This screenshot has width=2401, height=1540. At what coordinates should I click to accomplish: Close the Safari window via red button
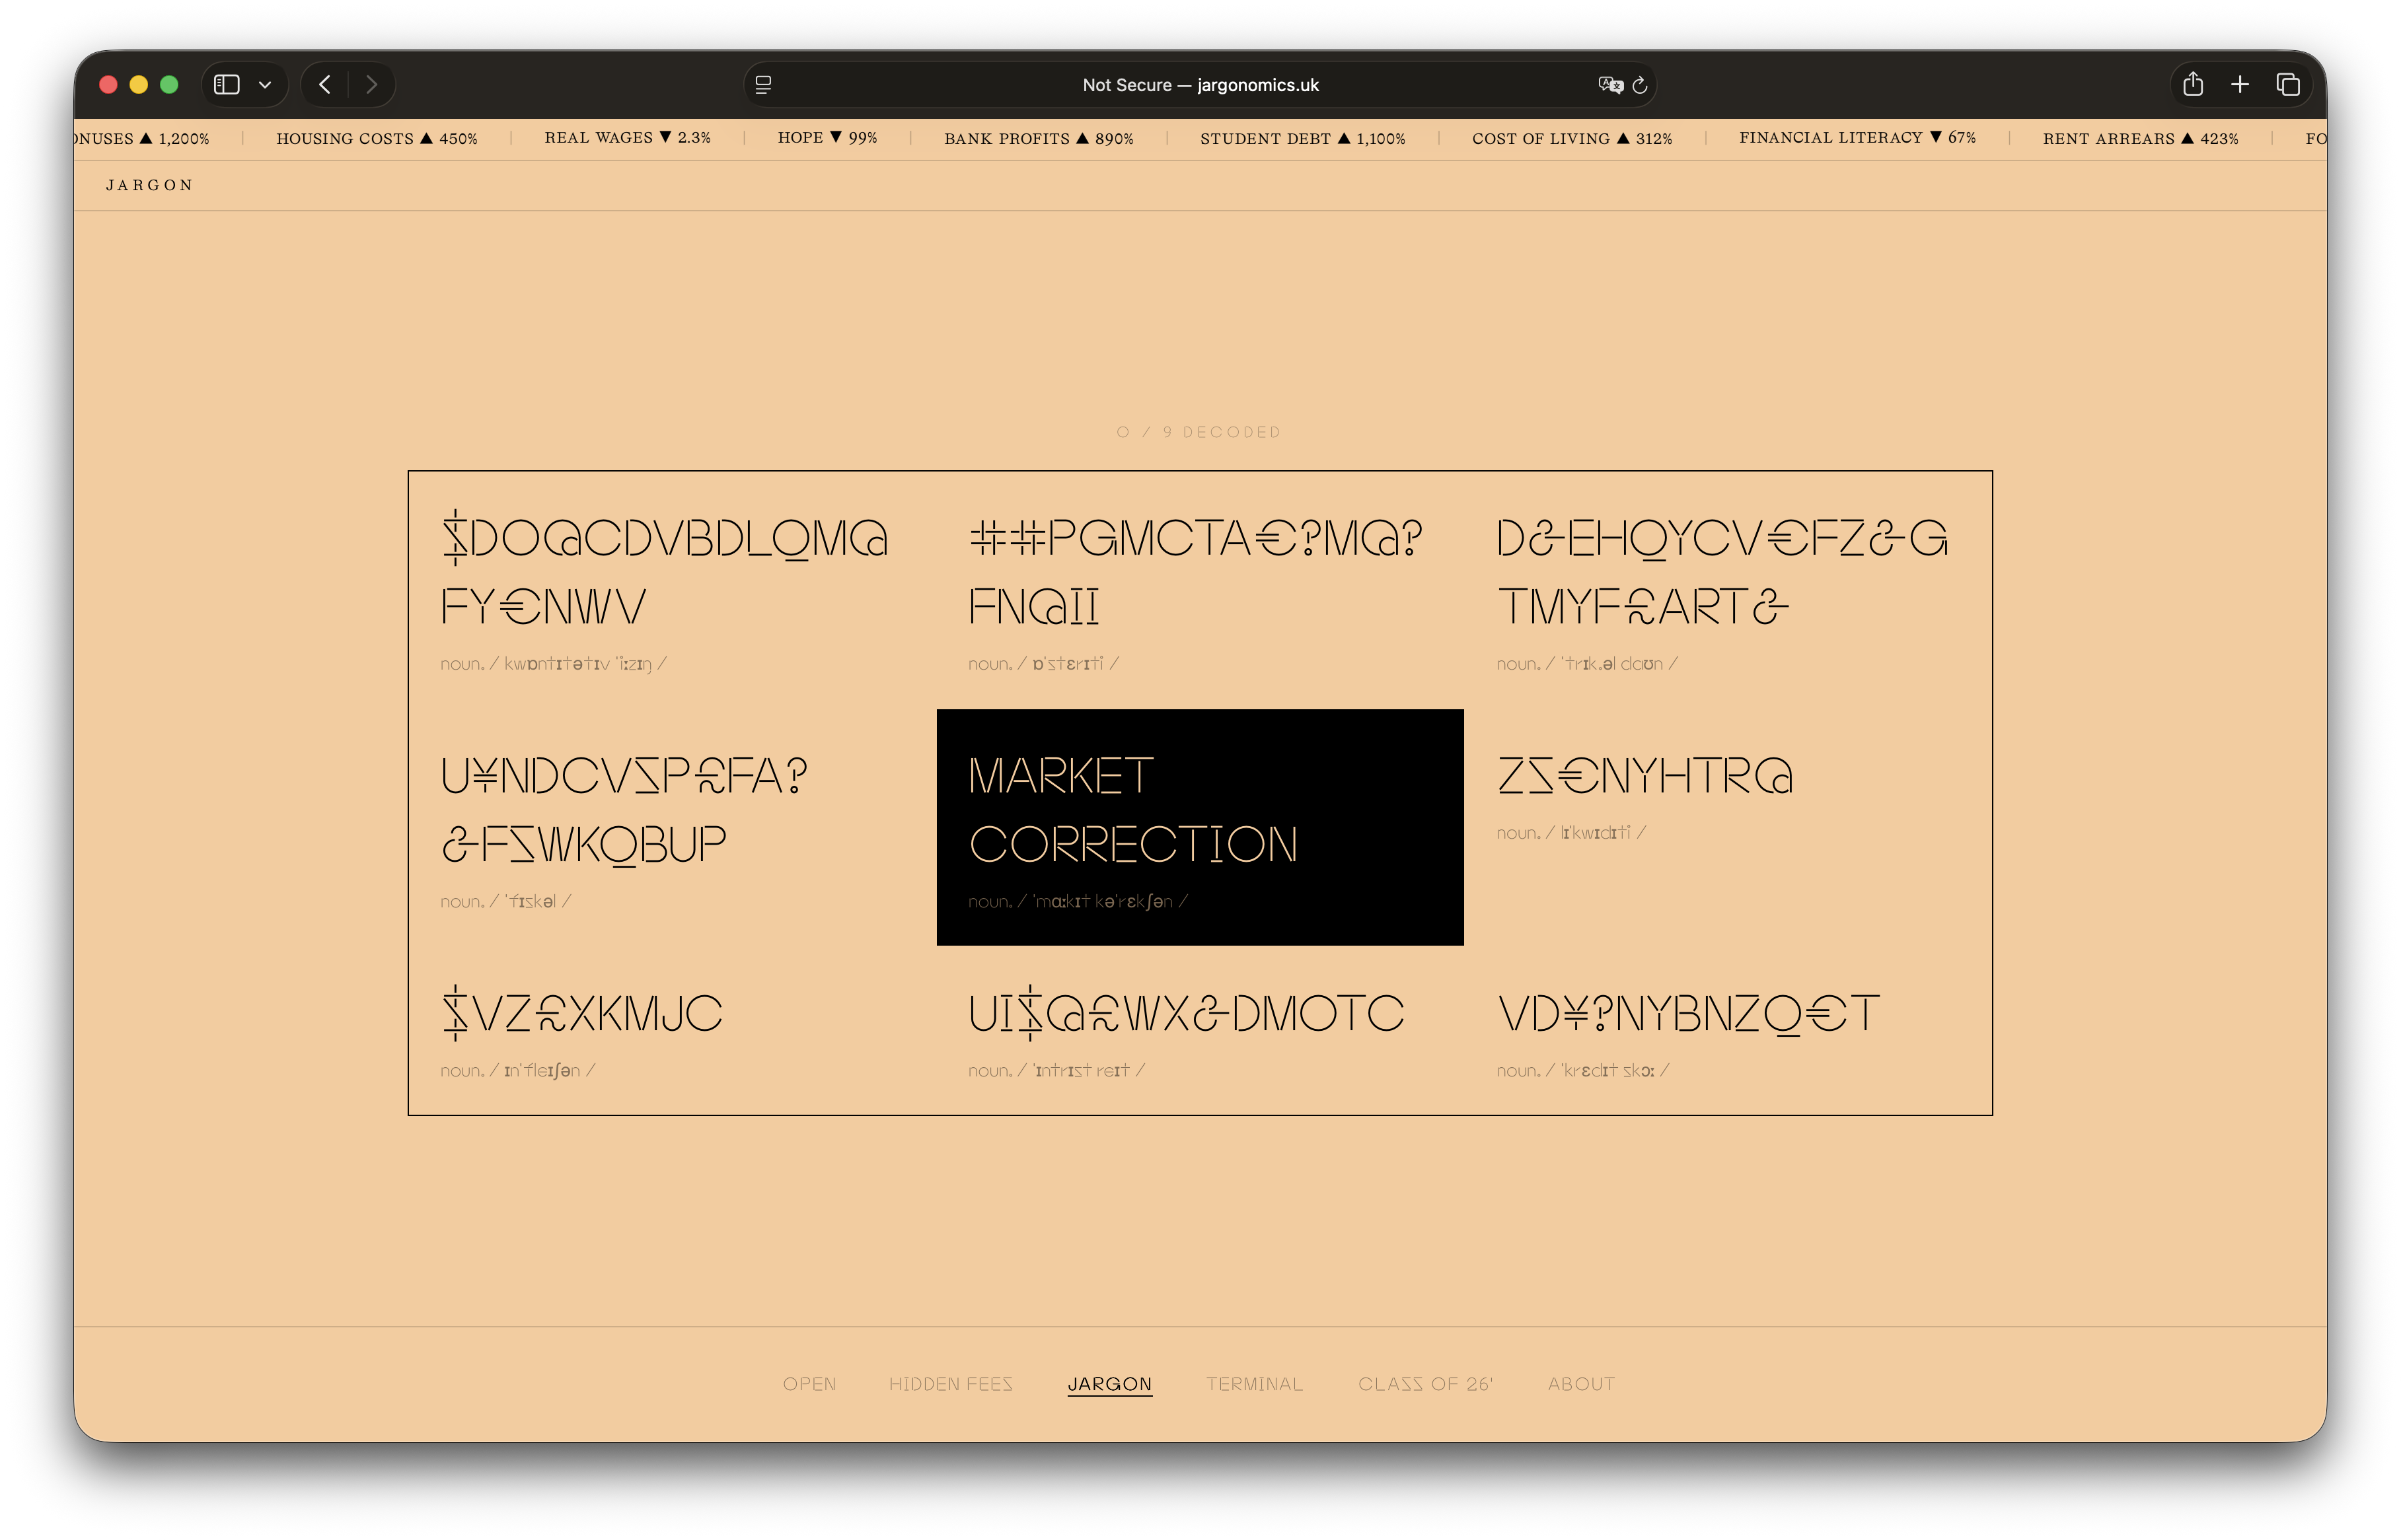[x=109, y=85]
